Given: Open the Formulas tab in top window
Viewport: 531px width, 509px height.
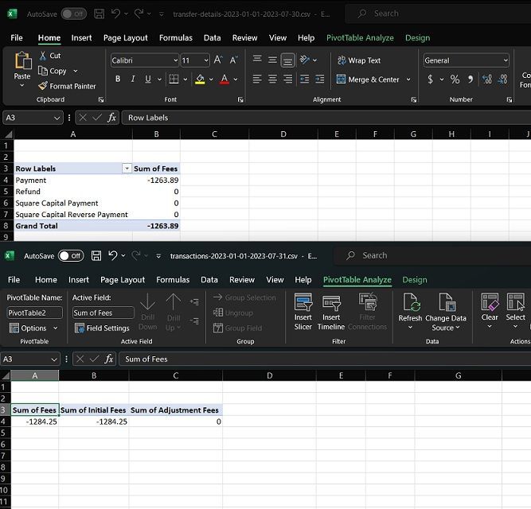Looking at the screenshot, I should click(175, 37).
